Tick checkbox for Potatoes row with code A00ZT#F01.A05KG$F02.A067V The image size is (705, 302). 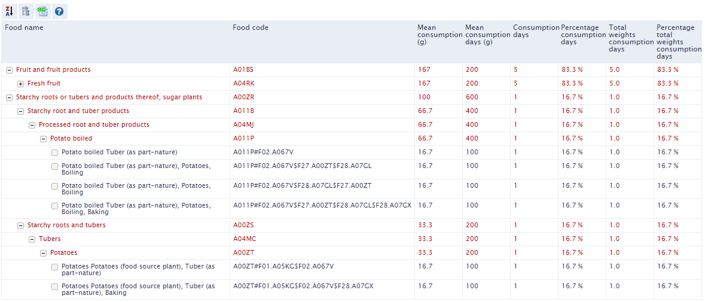55,267
